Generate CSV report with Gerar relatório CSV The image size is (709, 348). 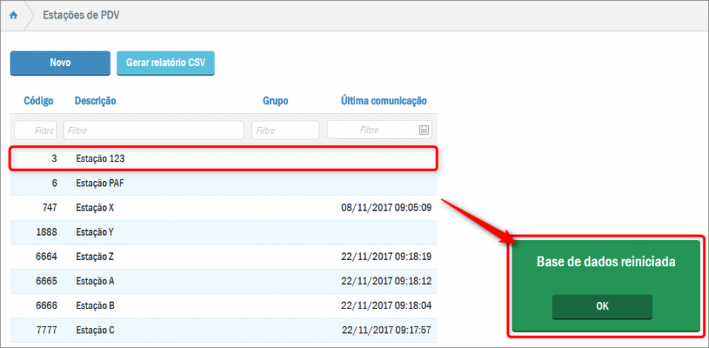point(165,62)
